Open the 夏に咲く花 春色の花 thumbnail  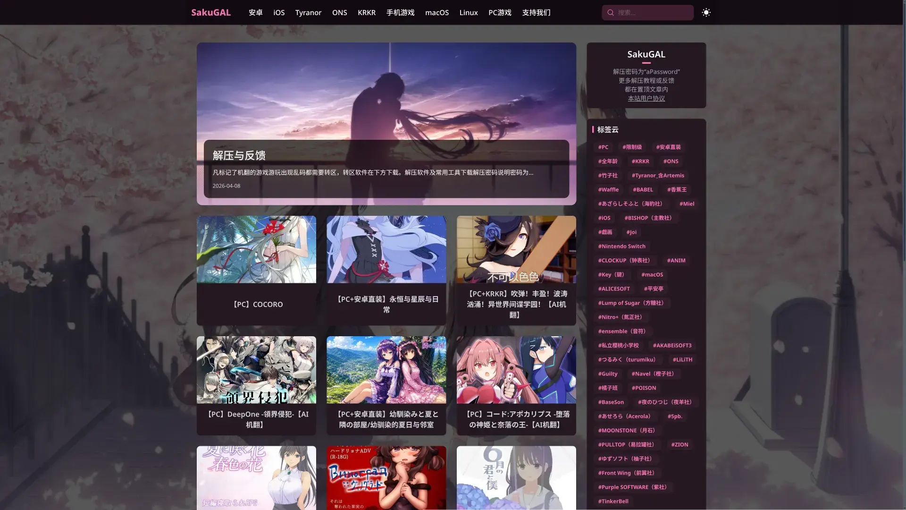[256, 478]
